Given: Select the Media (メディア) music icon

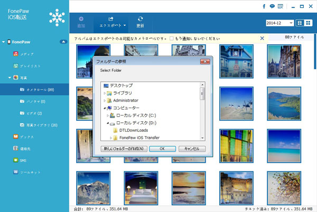Looking at the screenshot, I should (16, 54).
